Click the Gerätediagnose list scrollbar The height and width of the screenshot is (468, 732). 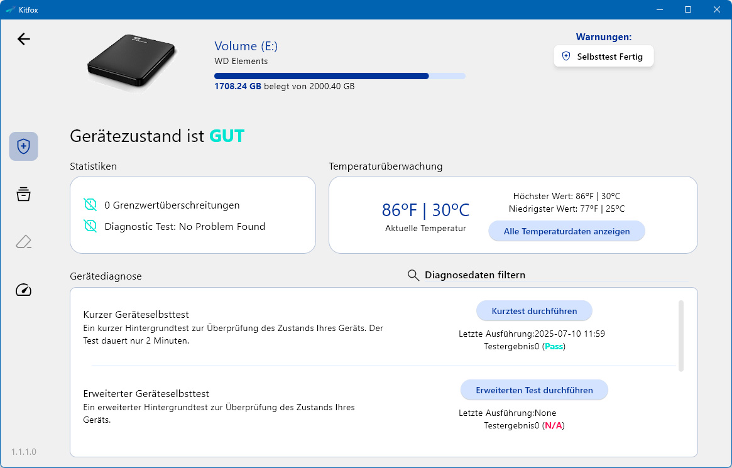pos(680,336)
